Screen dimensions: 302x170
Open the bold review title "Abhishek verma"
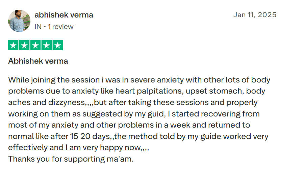pyautogui.click(x=38, y=61)
